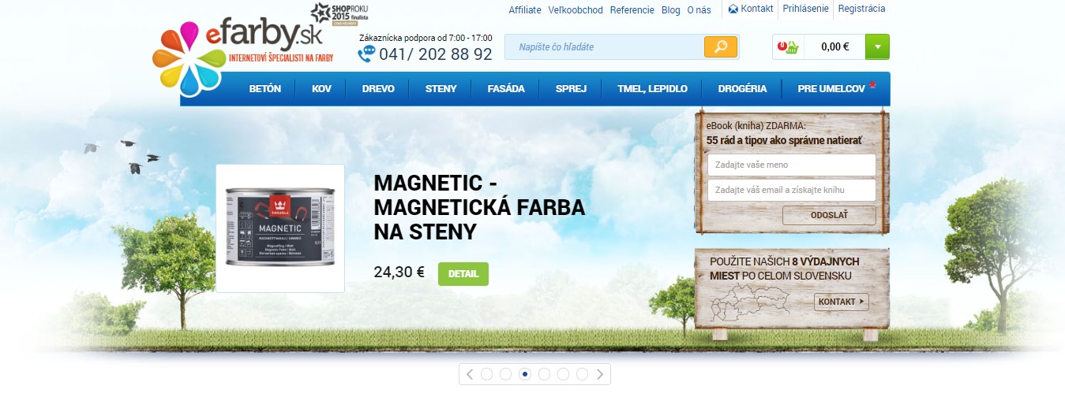Screen dimensions: 1065x393
Task: Click the green DETAIL button
Action: 463,274
